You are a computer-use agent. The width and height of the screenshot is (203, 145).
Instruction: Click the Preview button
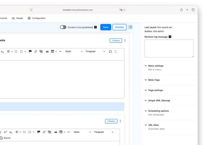click(119, 27)
